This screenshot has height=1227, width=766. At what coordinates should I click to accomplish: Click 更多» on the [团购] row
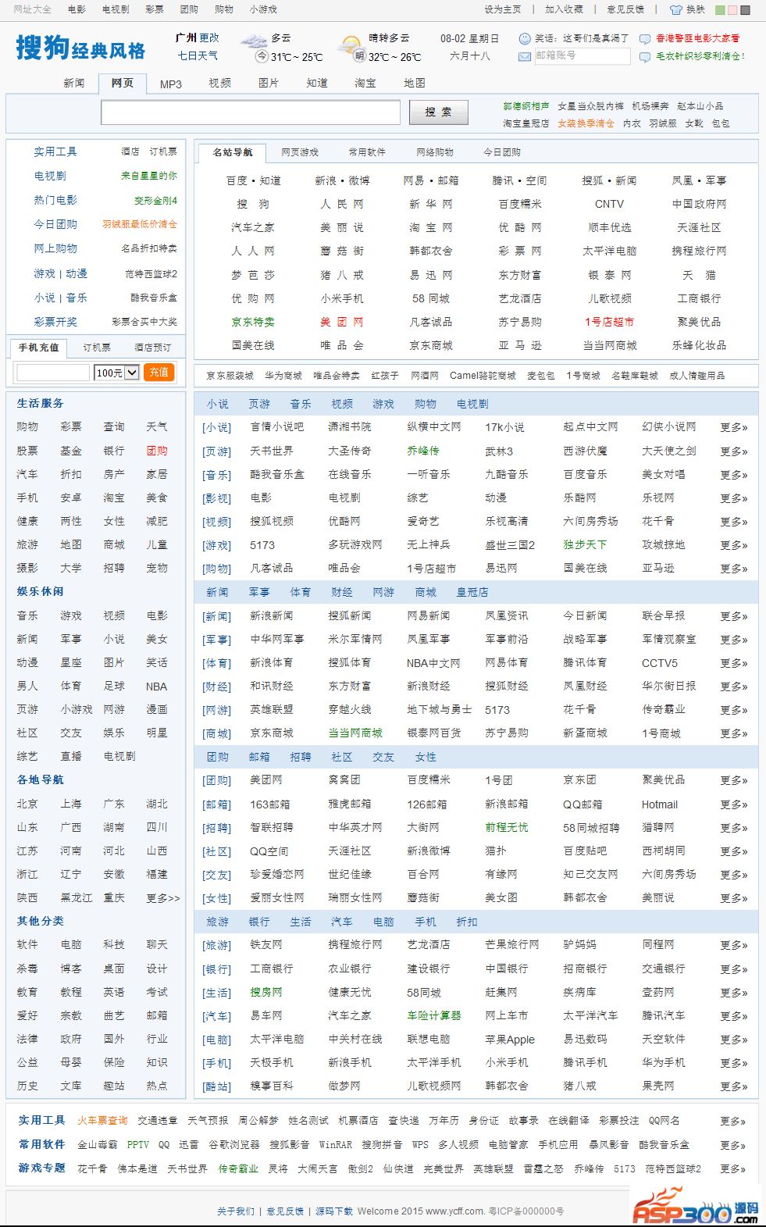pyautogui.click(x=733, y=780)
